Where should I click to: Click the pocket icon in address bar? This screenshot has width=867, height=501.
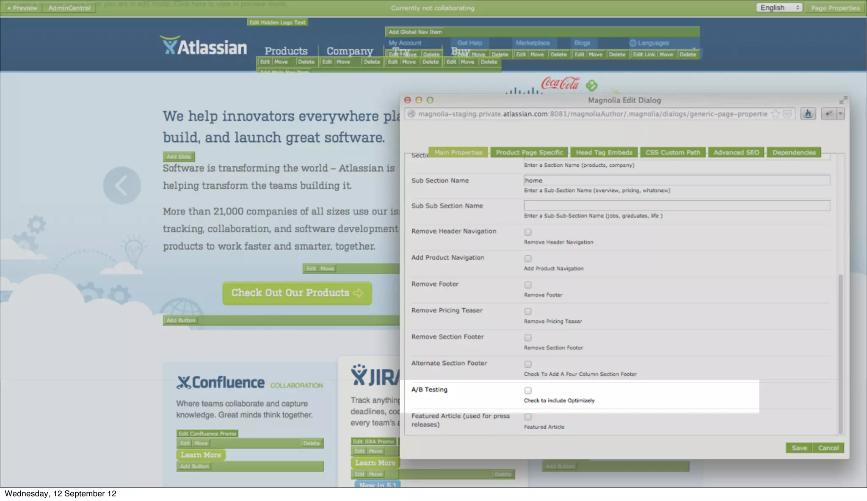click(x=787, y=114)
